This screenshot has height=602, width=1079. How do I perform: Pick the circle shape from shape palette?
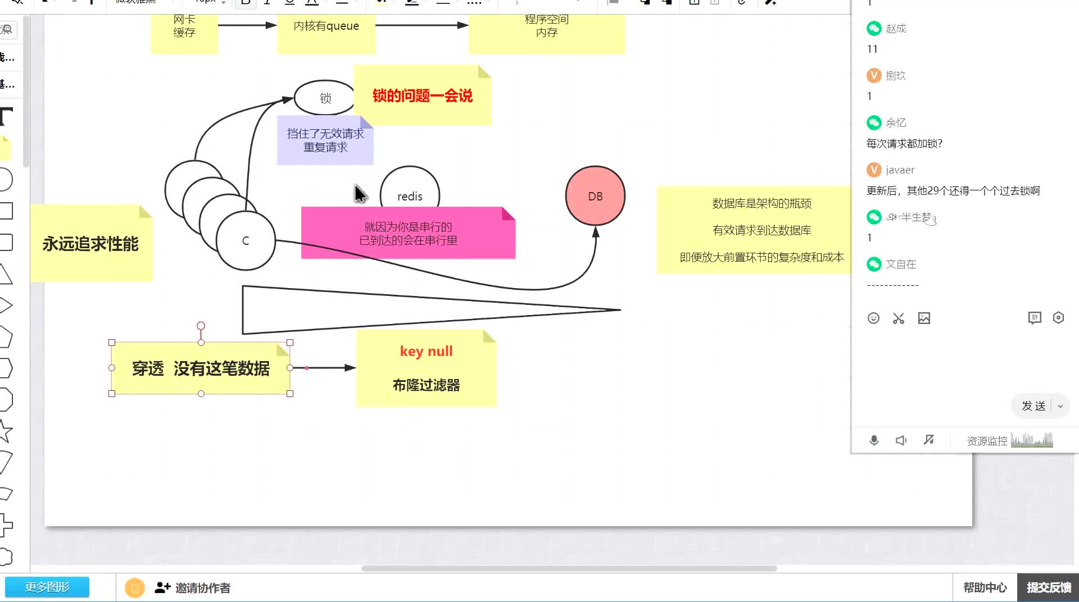coord(5,180)
